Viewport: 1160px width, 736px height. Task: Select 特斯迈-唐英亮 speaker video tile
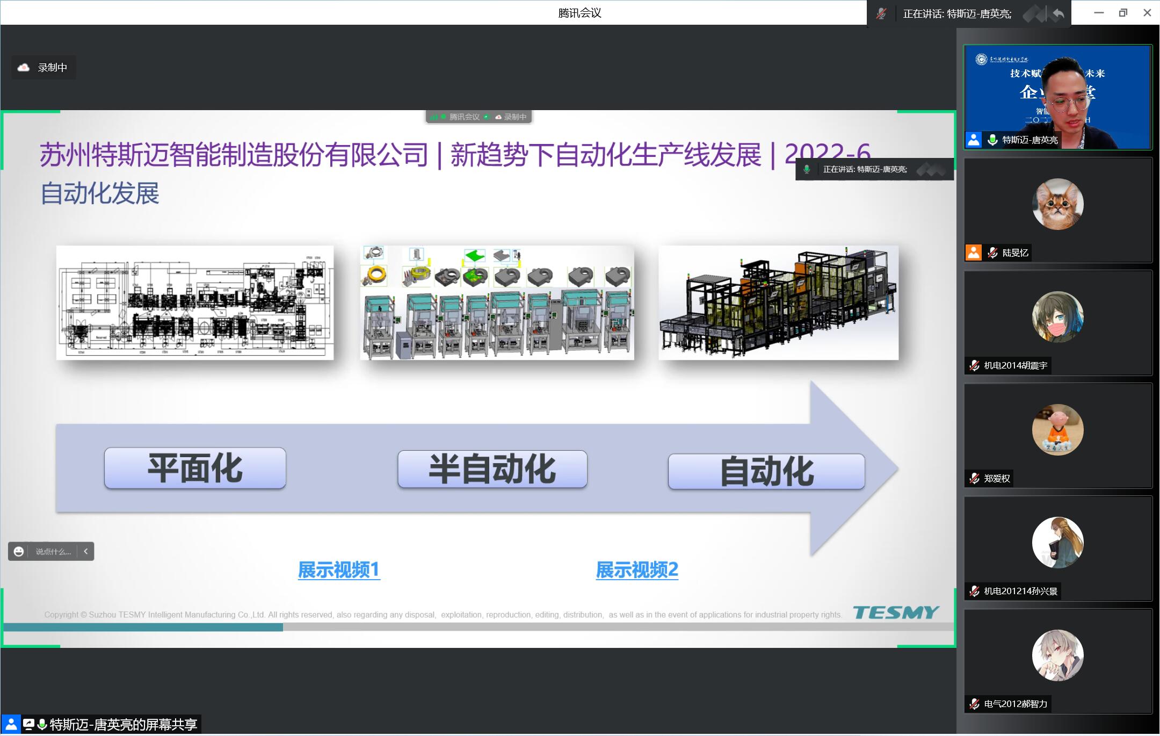click(x=1057, y=97)
